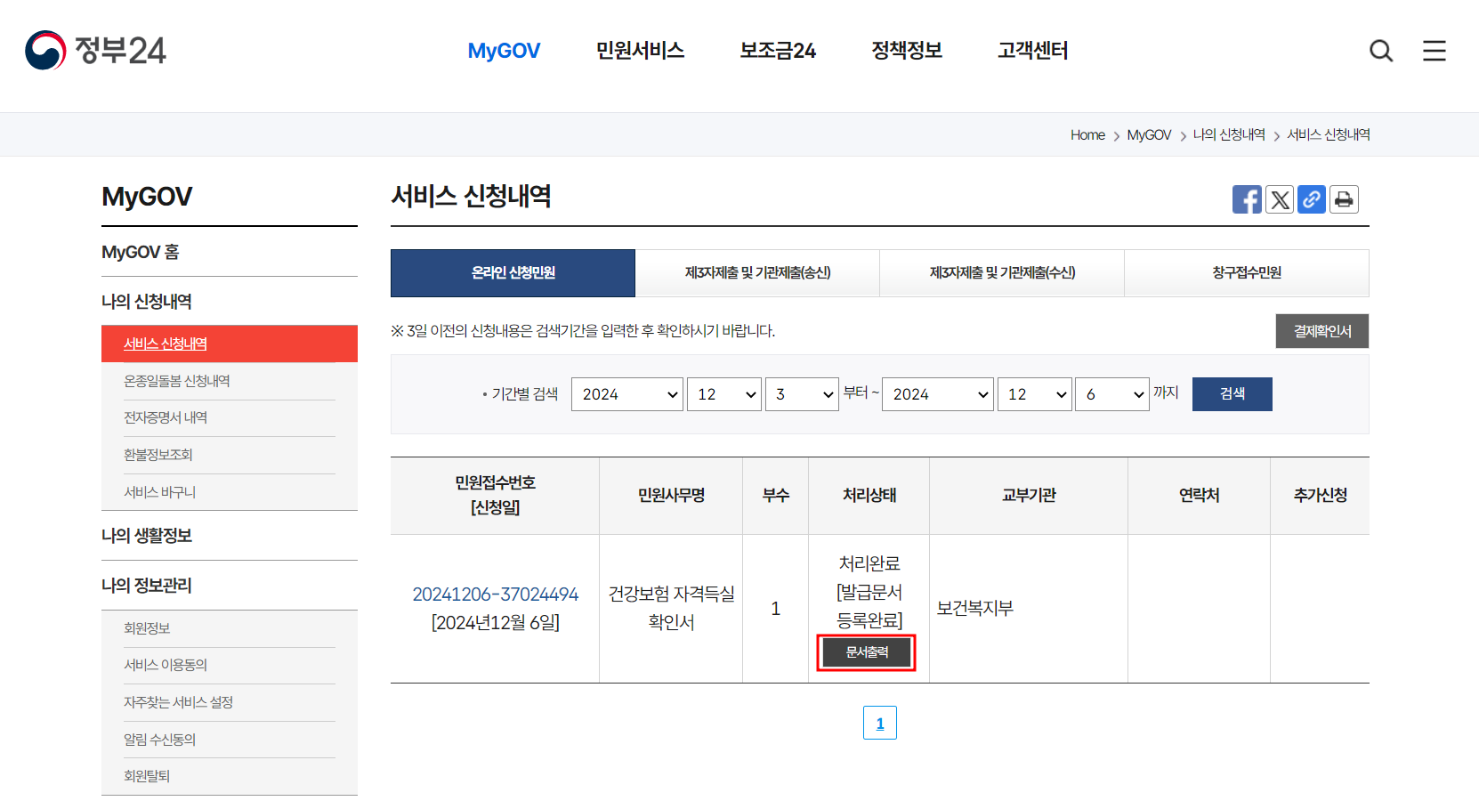Share page via the Facebook icon
The image size is (1479, 809).
(1247, 199)
